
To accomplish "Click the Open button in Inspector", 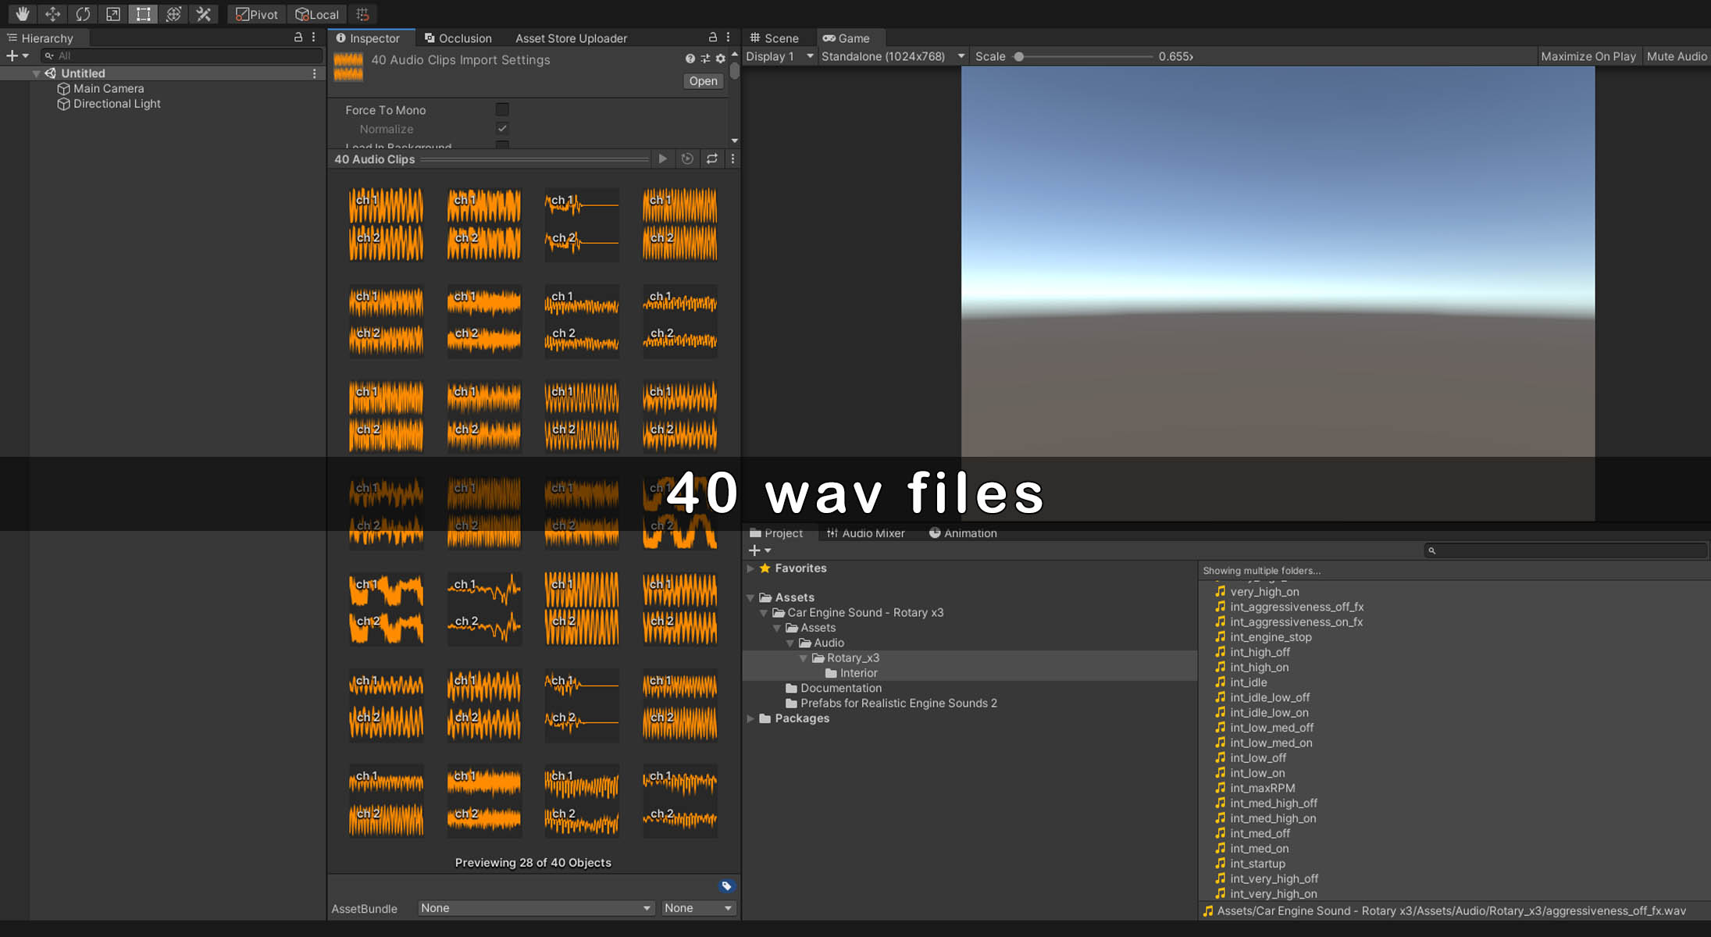I will [x=702, y=81].
